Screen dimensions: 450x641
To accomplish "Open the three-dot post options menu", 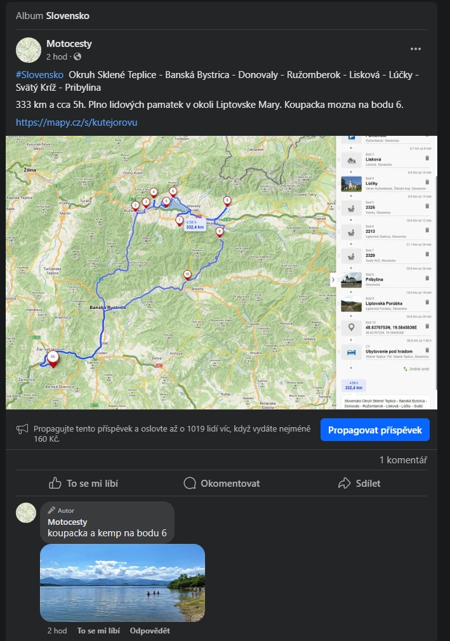I will 415,49.
